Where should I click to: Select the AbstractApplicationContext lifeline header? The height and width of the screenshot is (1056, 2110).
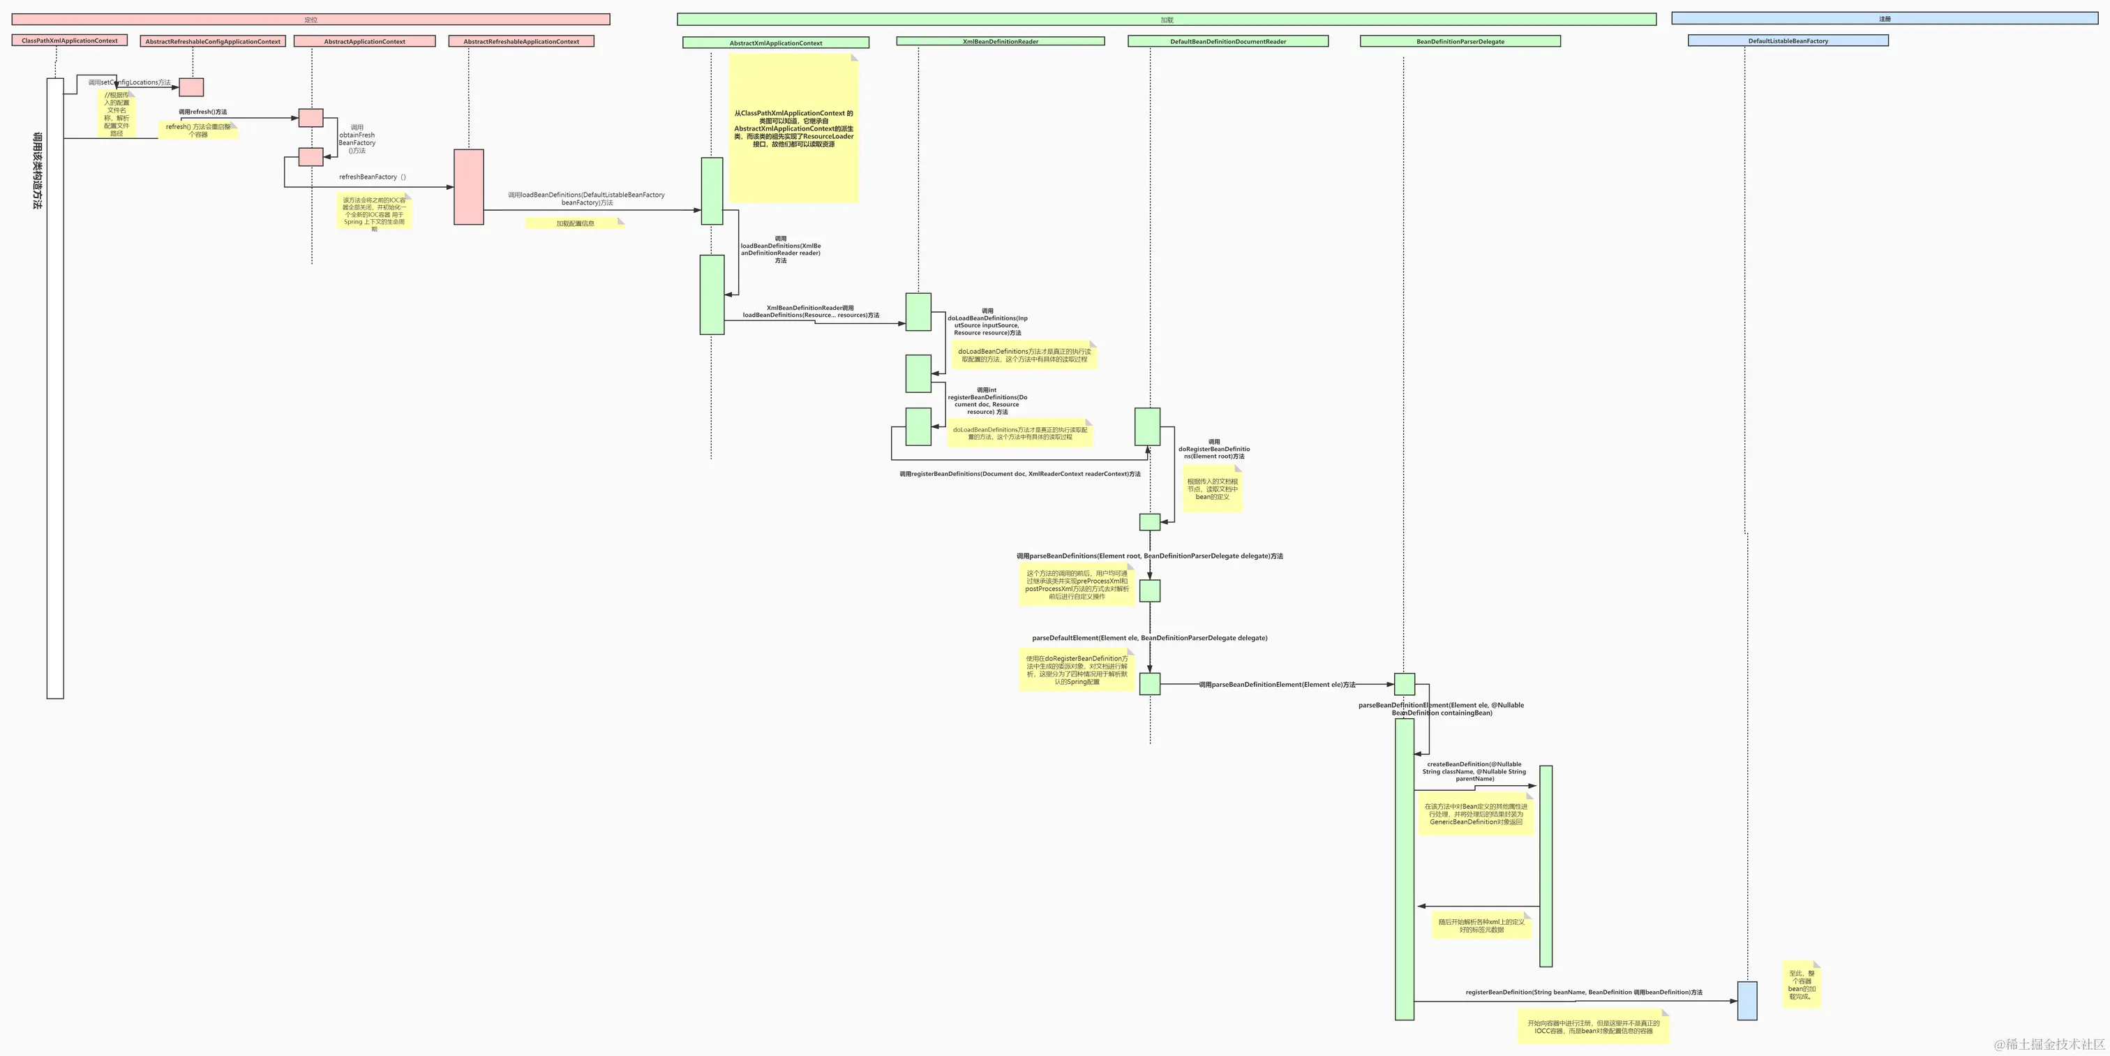(x=364, y=41)
